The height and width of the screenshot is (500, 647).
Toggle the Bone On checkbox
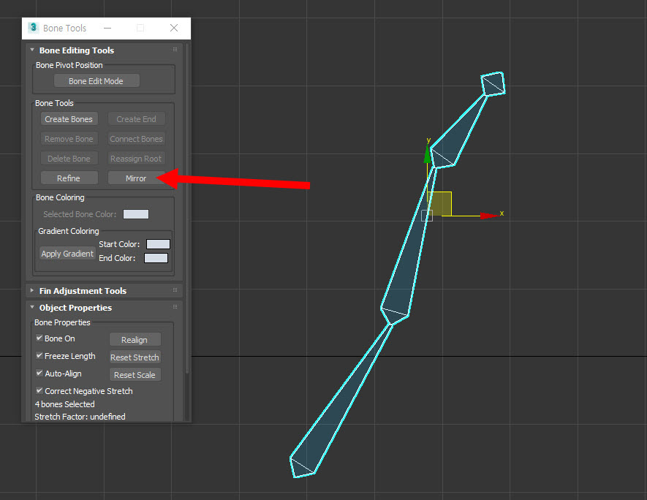pos(39,338)
